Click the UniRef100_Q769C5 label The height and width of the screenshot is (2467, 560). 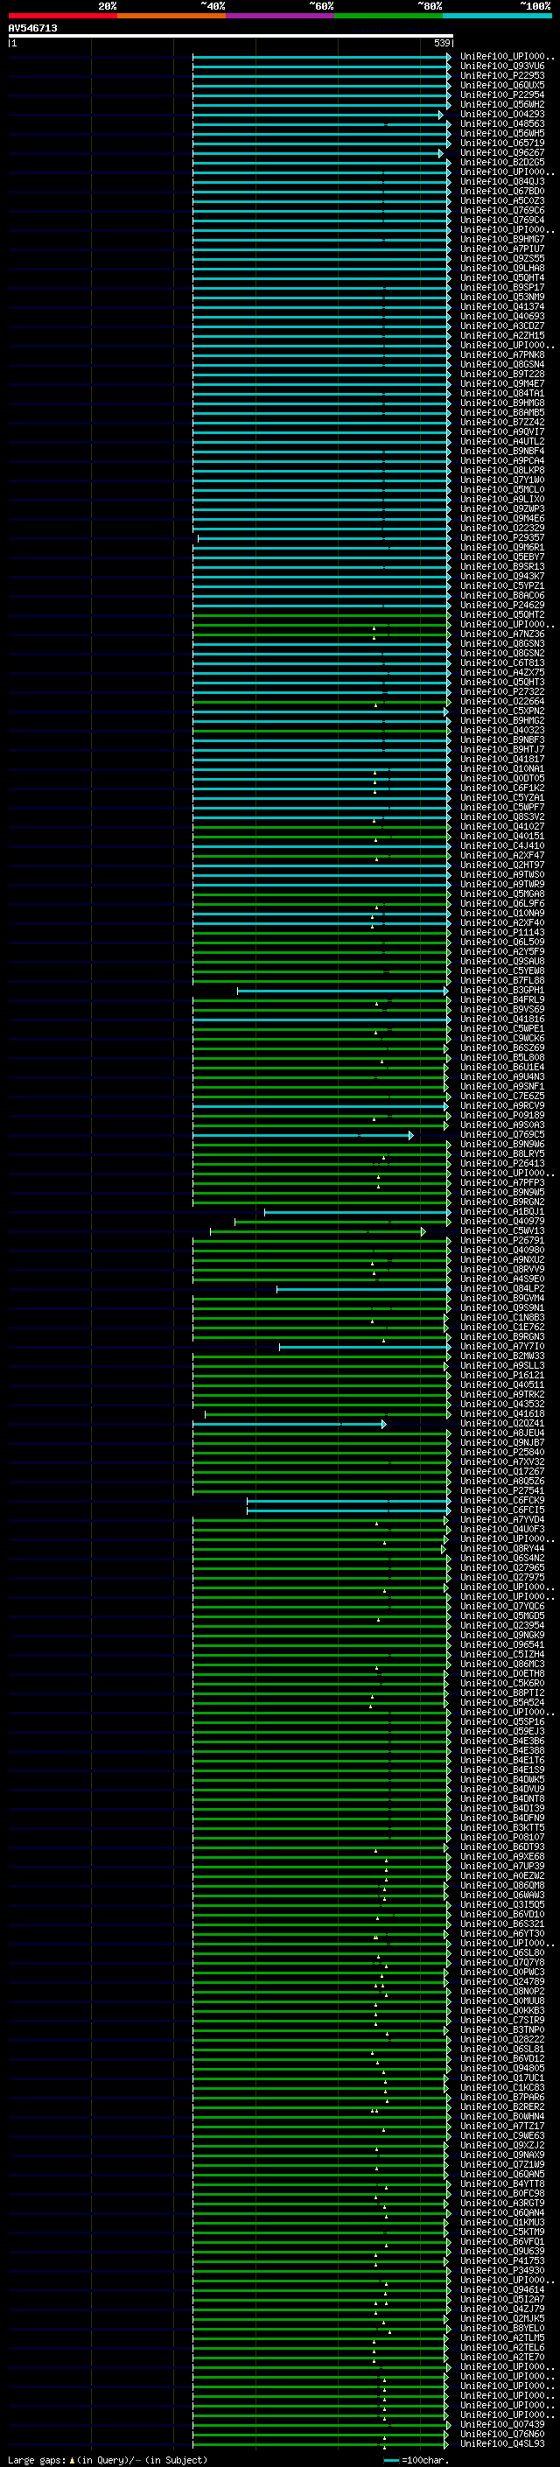pyautogui.click(x=502, y=1135)
